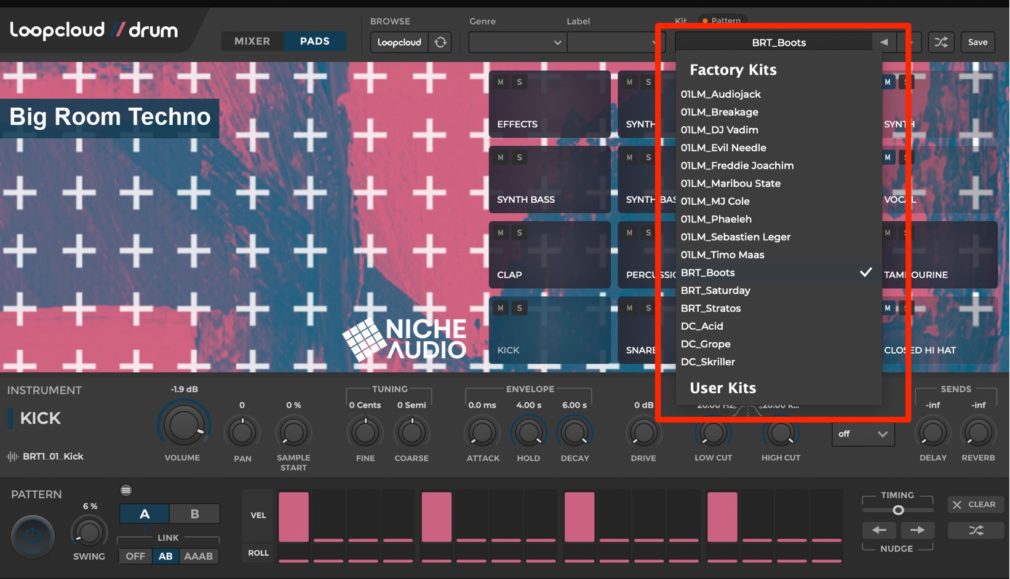Adjust the Delay send knob
This screenshot has height=579, width=1010.
pos(933,433)
